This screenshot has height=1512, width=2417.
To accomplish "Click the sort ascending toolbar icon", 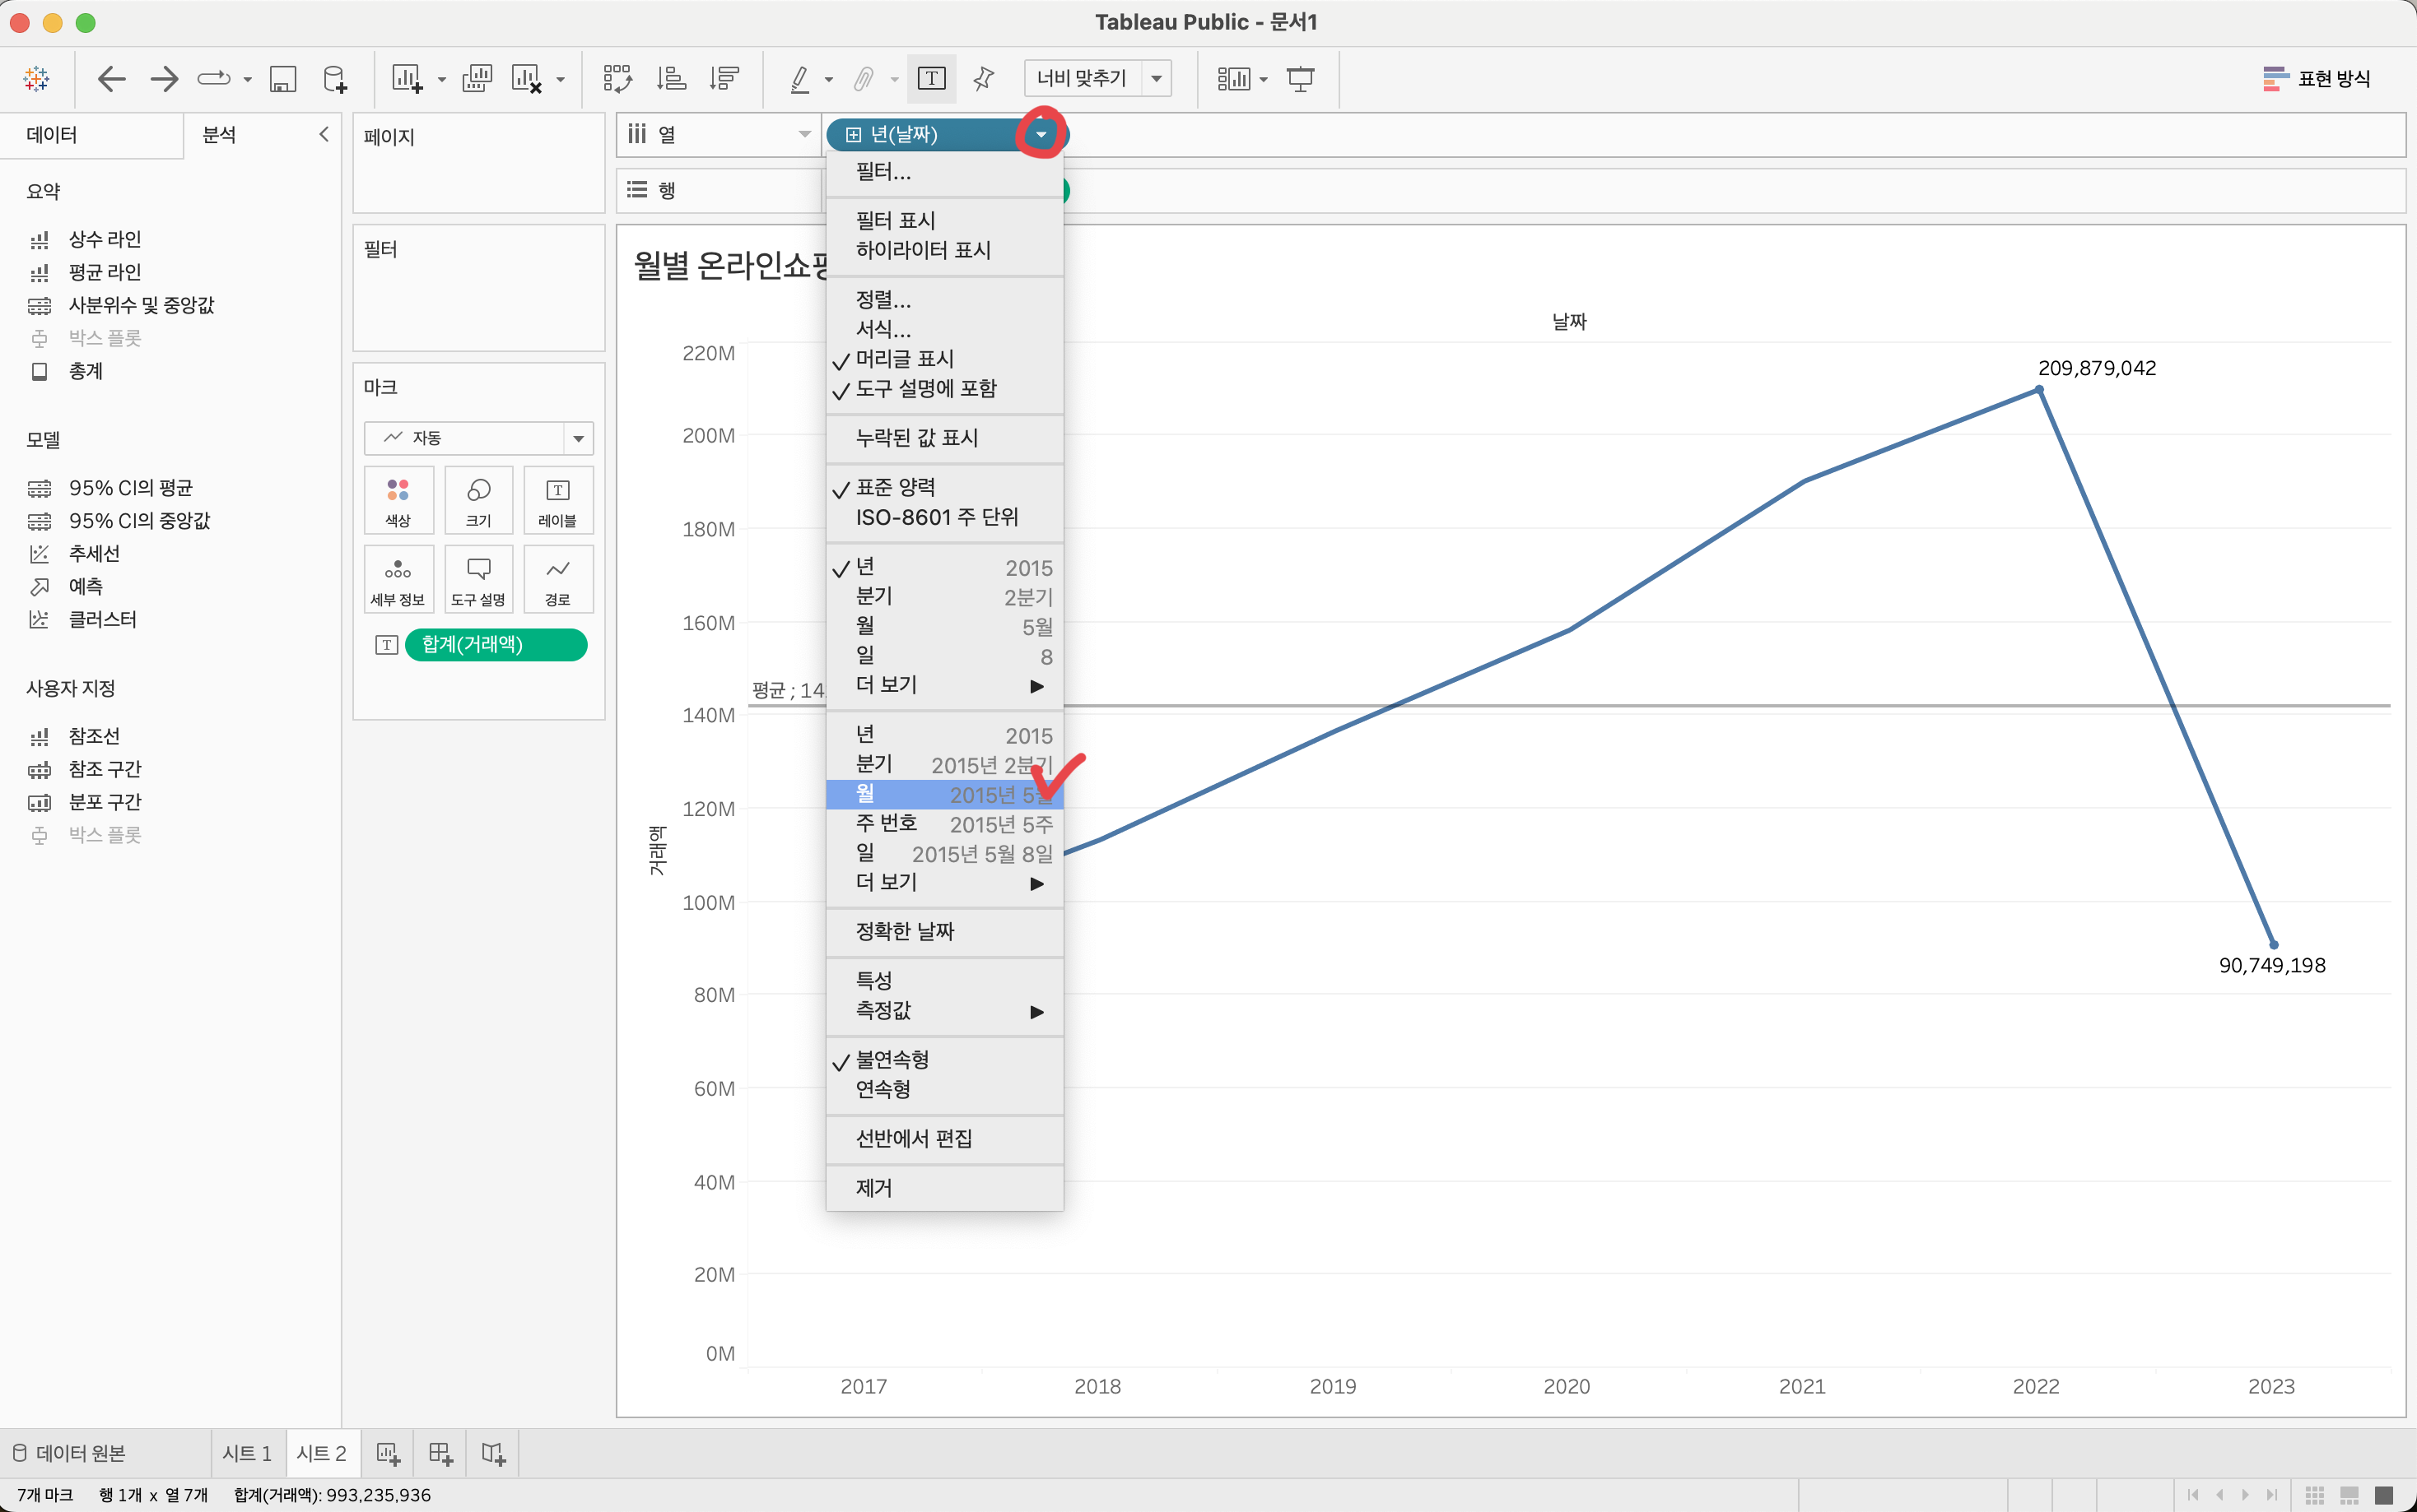I will coord(670,78).
